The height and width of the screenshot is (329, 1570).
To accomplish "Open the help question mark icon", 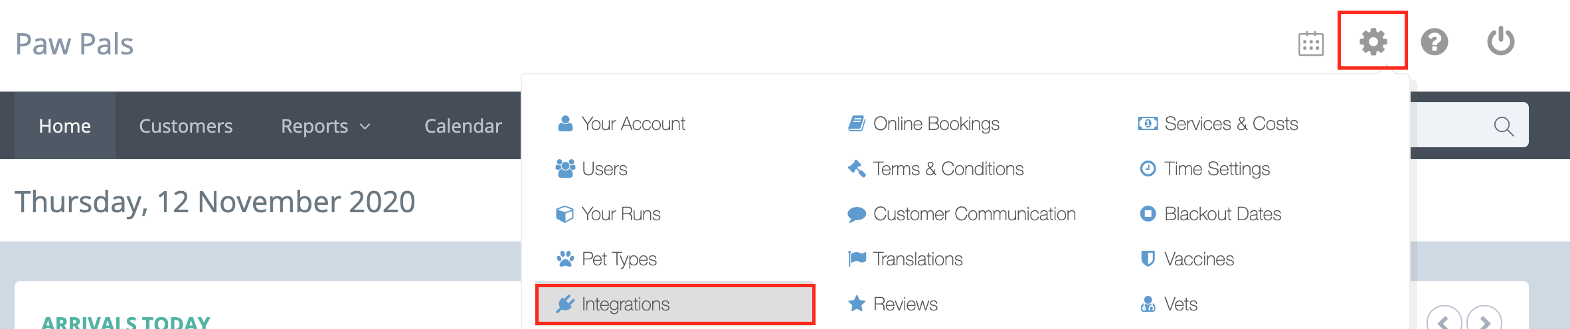I will (1435, 42).
